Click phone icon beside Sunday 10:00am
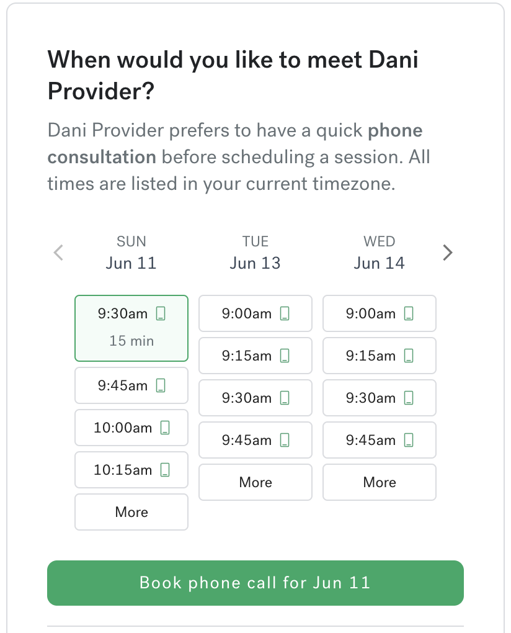Screen dimensions: 511x633 pos(165,428)
